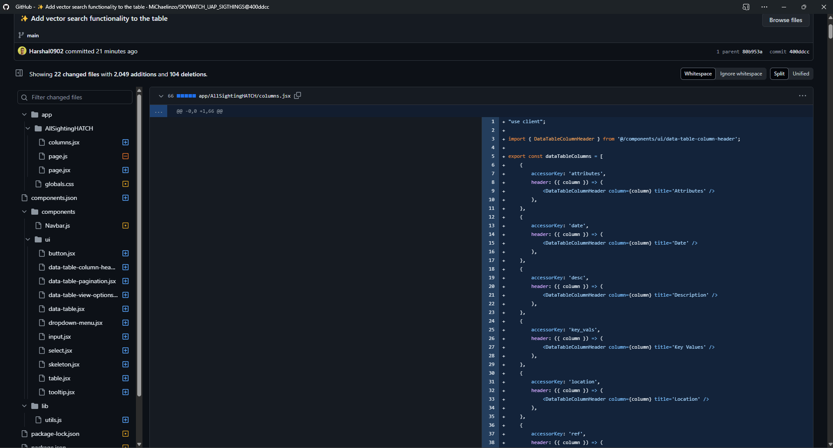Collapse the ui folder
Image resolution: width=833 pixels, height=448 pixels.
point(28,239)
